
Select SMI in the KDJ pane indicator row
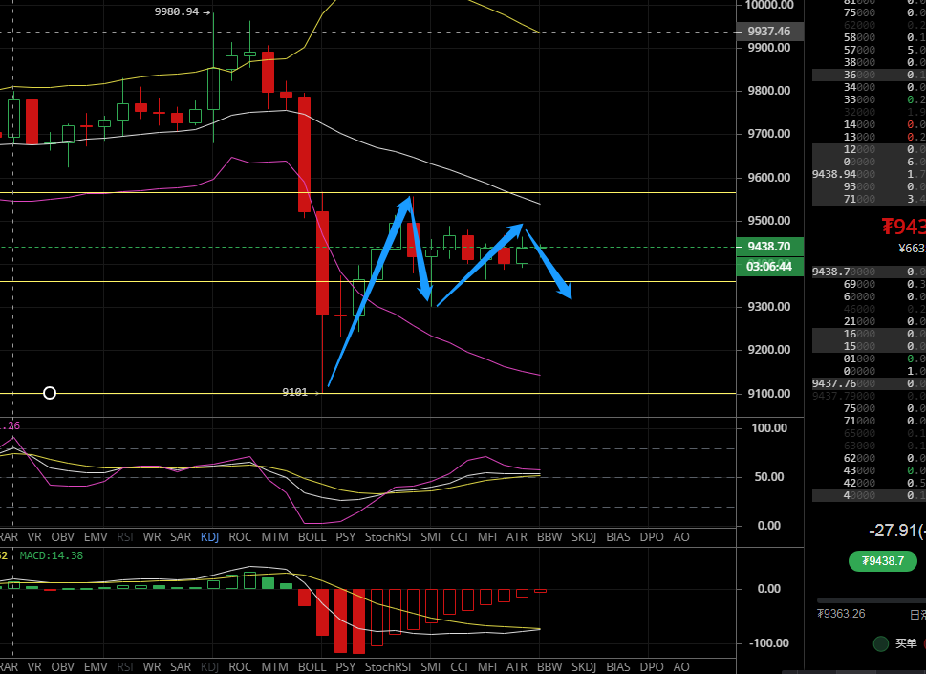coord(431,537)
